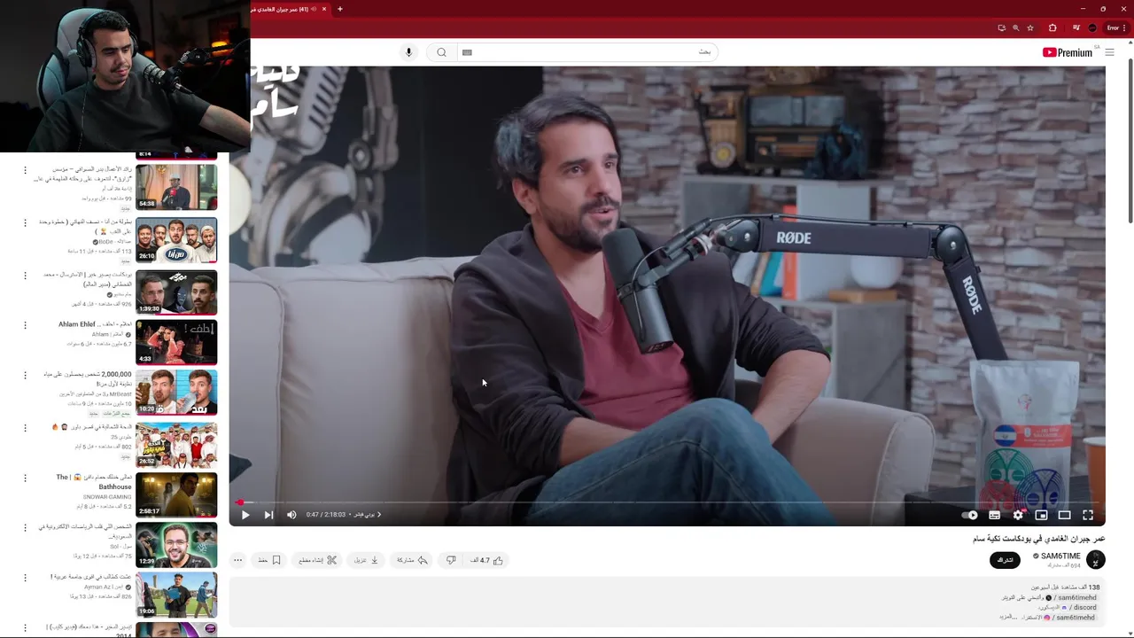Open options menu for 26:10 video

[25, 222]
